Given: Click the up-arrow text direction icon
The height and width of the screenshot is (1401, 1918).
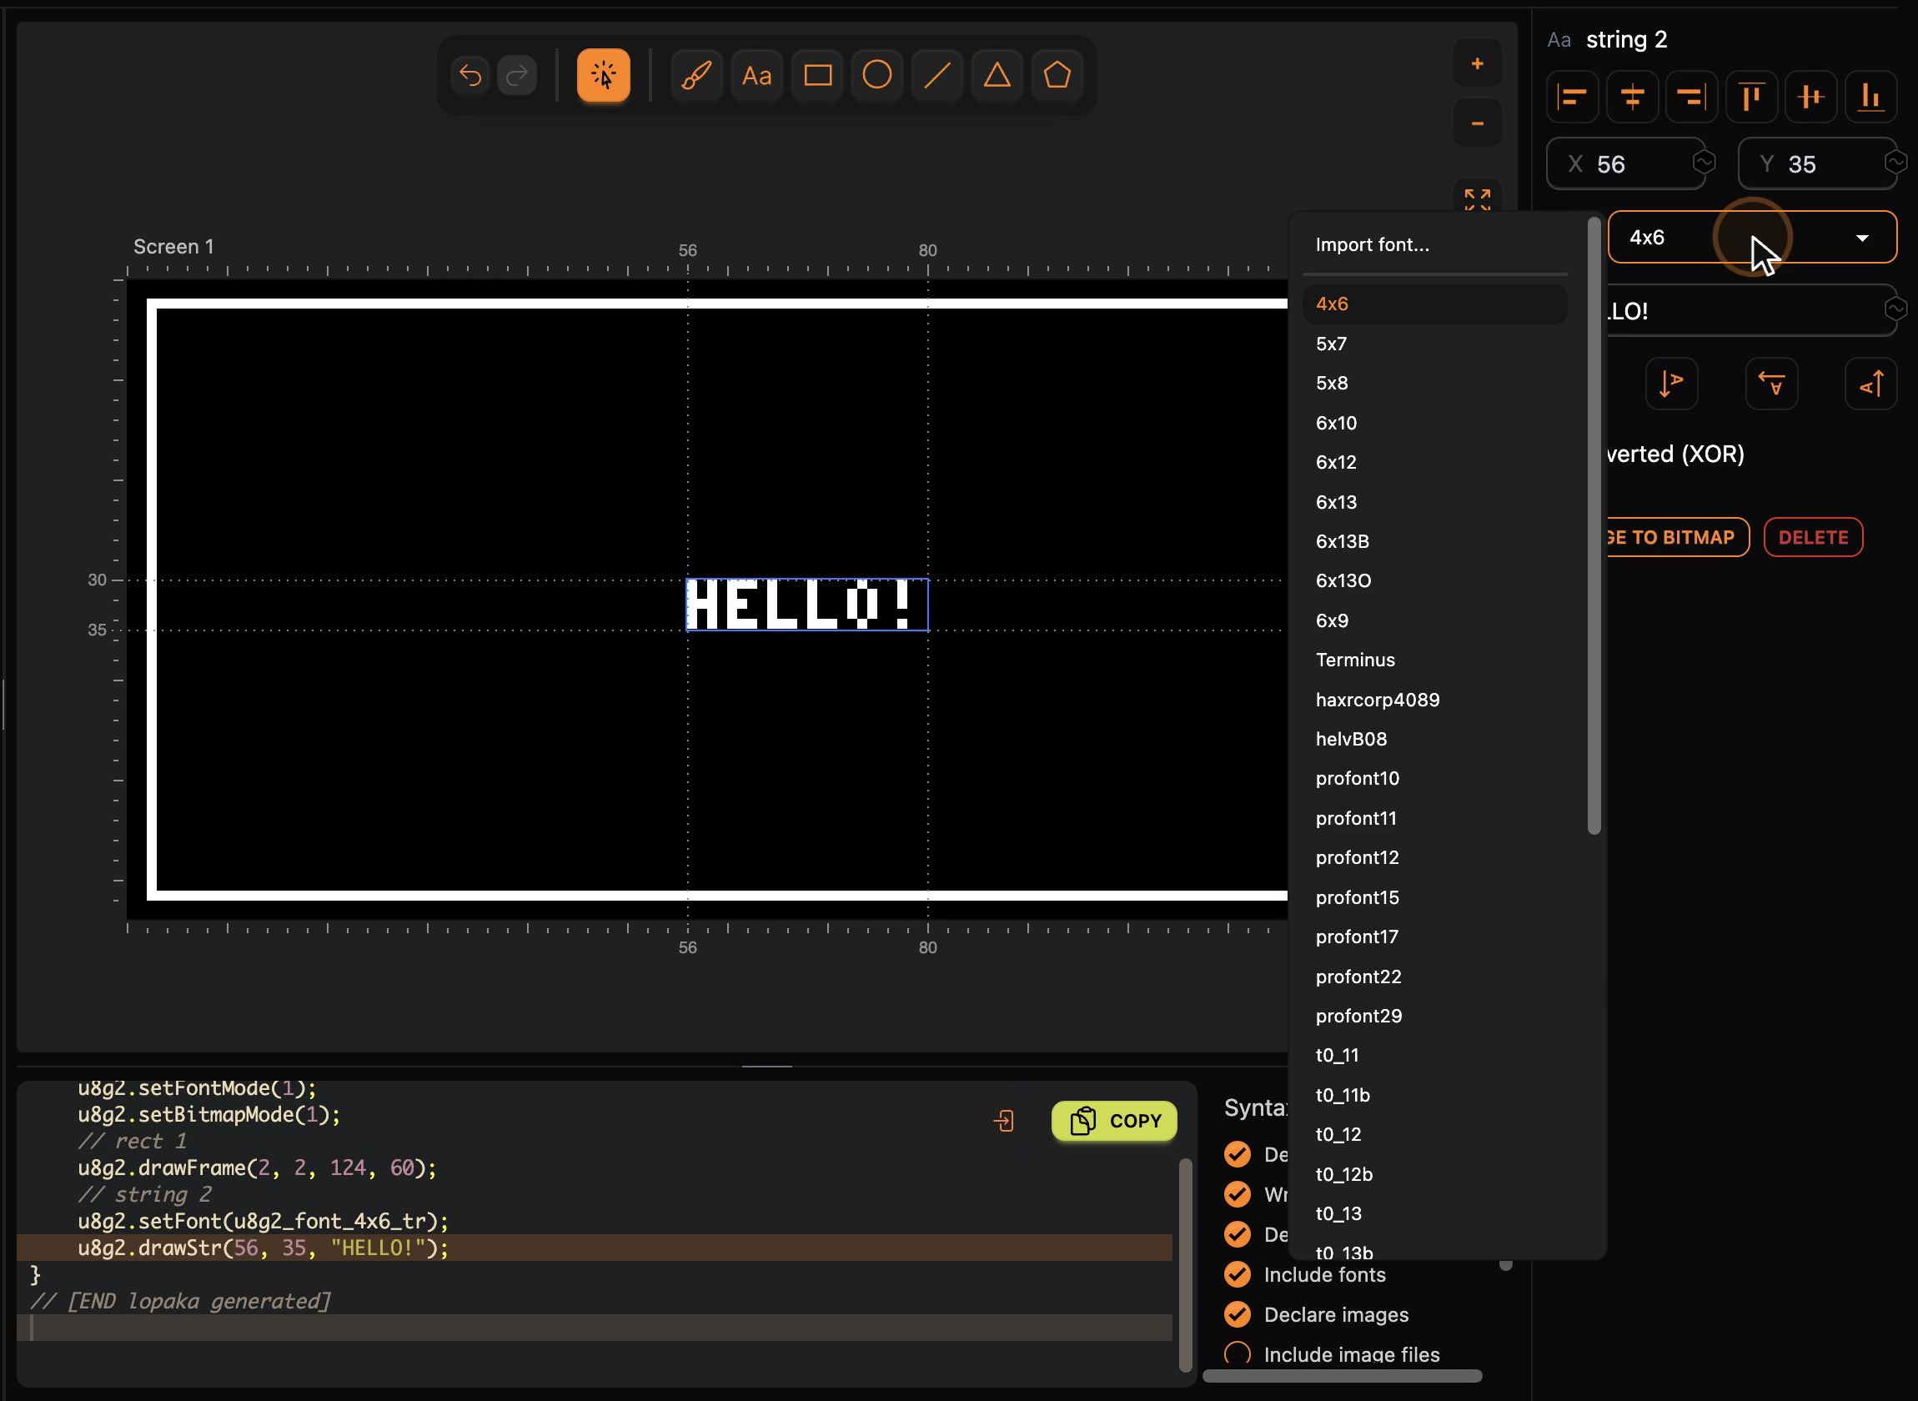Looking at the screenshot, I should click(1871, 384).
